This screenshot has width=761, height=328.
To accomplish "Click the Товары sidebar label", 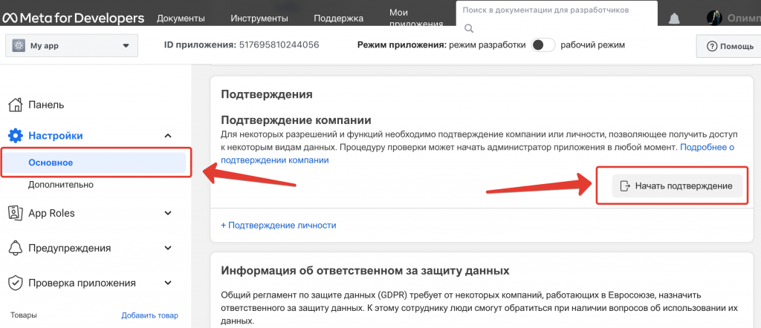I will pyautogui.click(x=23, y=315).
